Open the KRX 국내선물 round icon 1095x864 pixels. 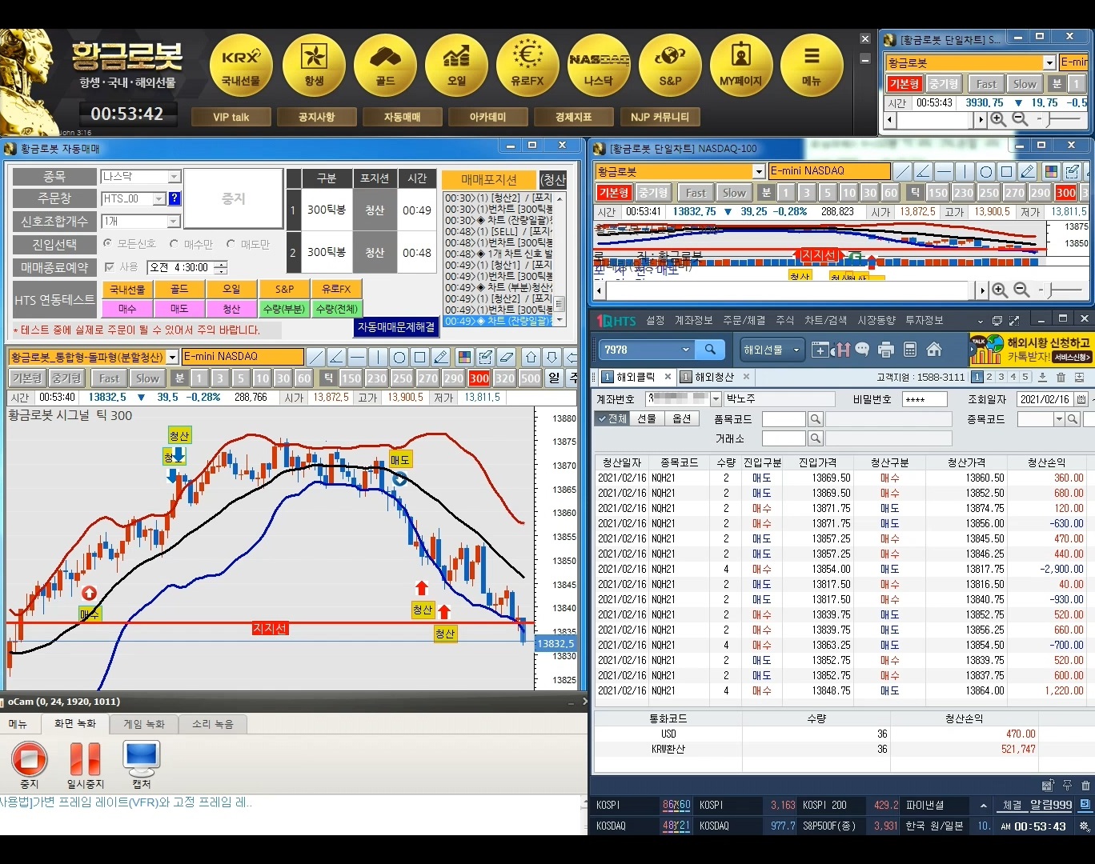(x=241, y=66)
